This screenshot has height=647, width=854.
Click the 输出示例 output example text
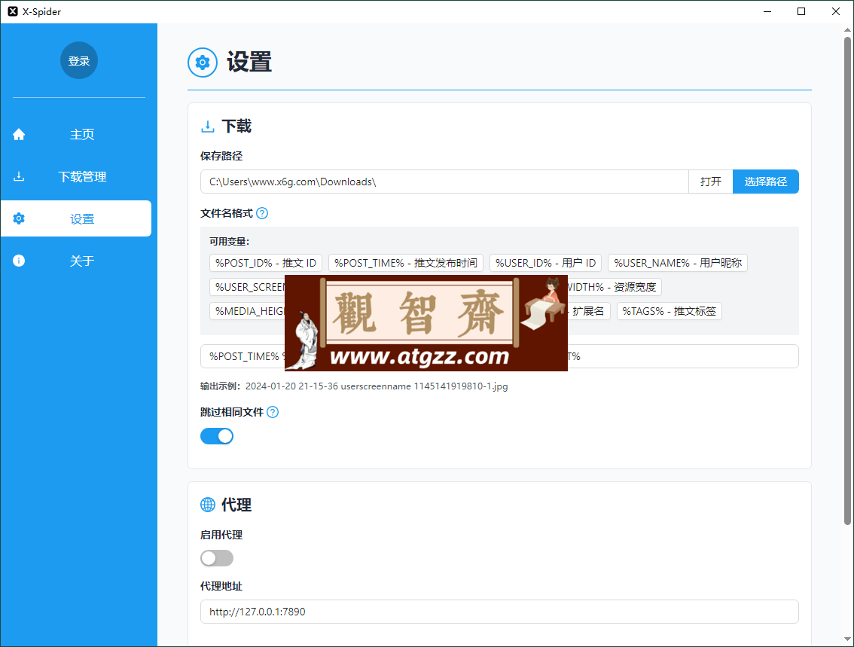pyautogui.click(x=354, y=386)
